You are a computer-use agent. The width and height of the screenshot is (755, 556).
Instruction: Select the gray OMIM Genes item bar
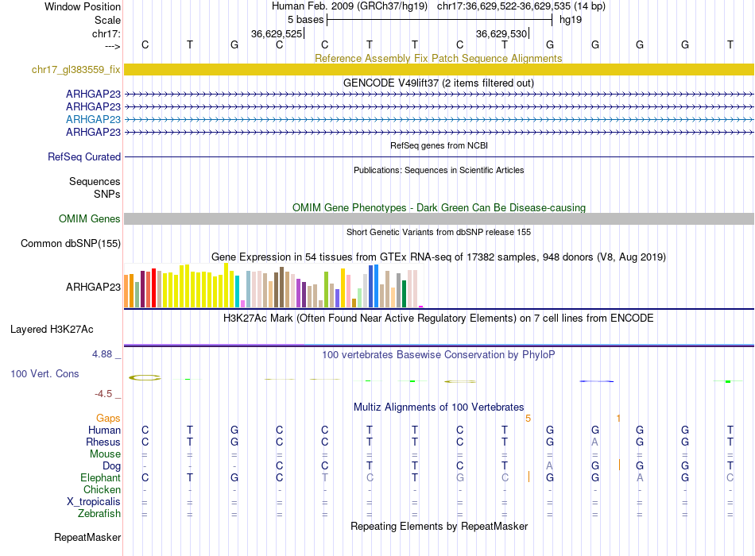pyautogui.click(x=439, y=219)
